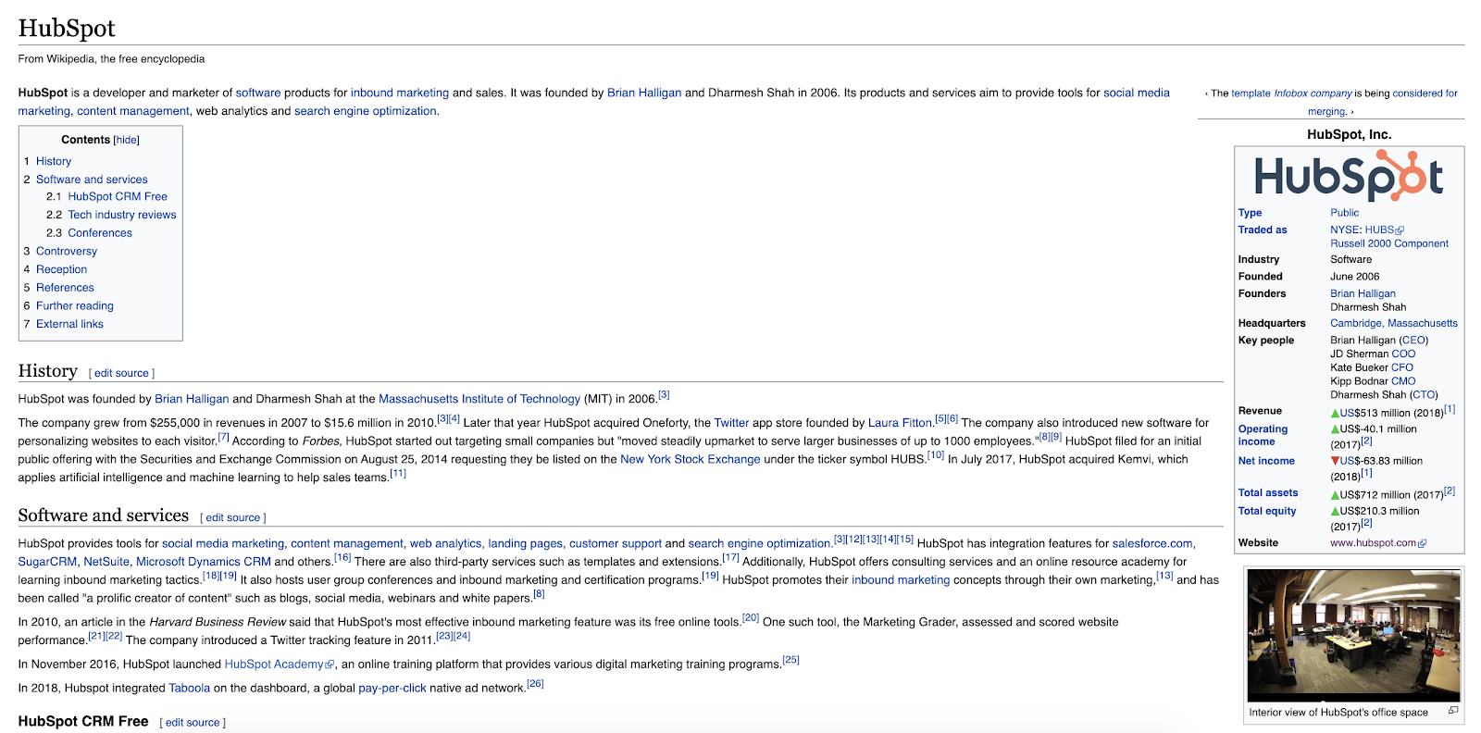
Task: Jump to History in the Contents box
Action: pyautogui.click(x=54, y=161)
